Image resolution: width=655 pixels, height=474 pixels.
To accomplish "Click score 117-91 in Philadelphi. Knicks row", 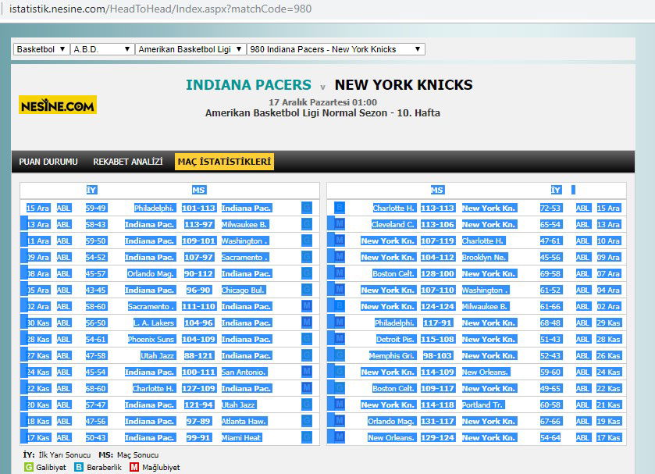I will click(437, 323).
